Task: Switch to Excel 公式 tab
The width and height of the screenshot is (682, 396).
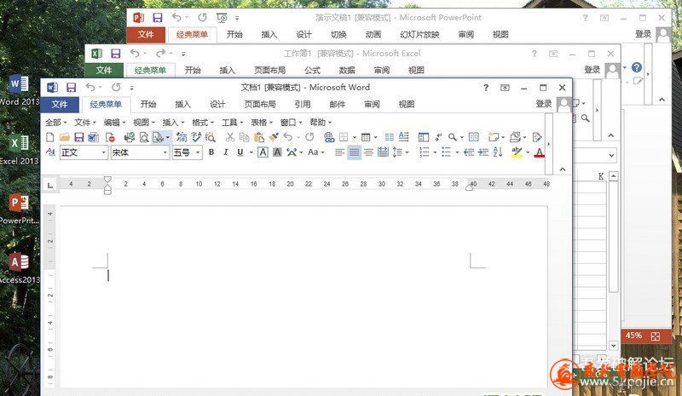Action: tap(312, 70)
